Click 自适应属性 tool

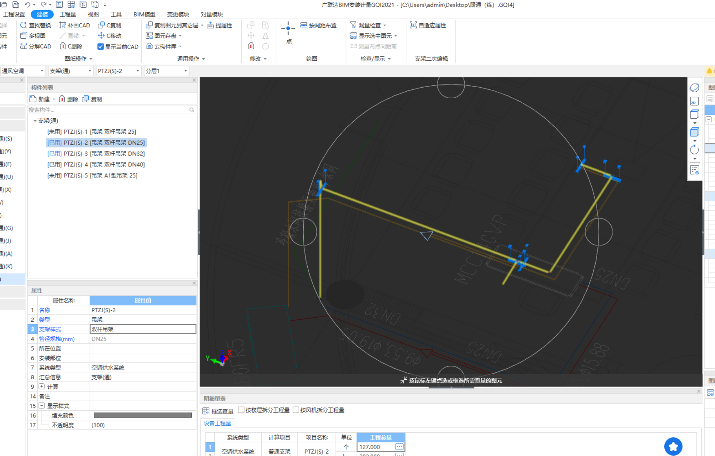(428, 25)
